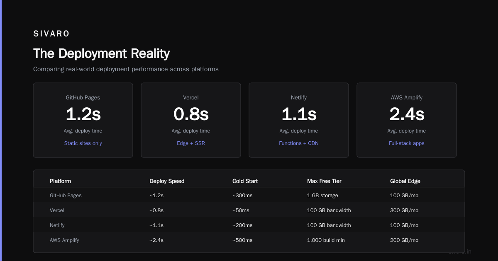Click the SIVARO brand name at top
The height and width of the screenshot is (261, 498).
click(x=51, y=34)
